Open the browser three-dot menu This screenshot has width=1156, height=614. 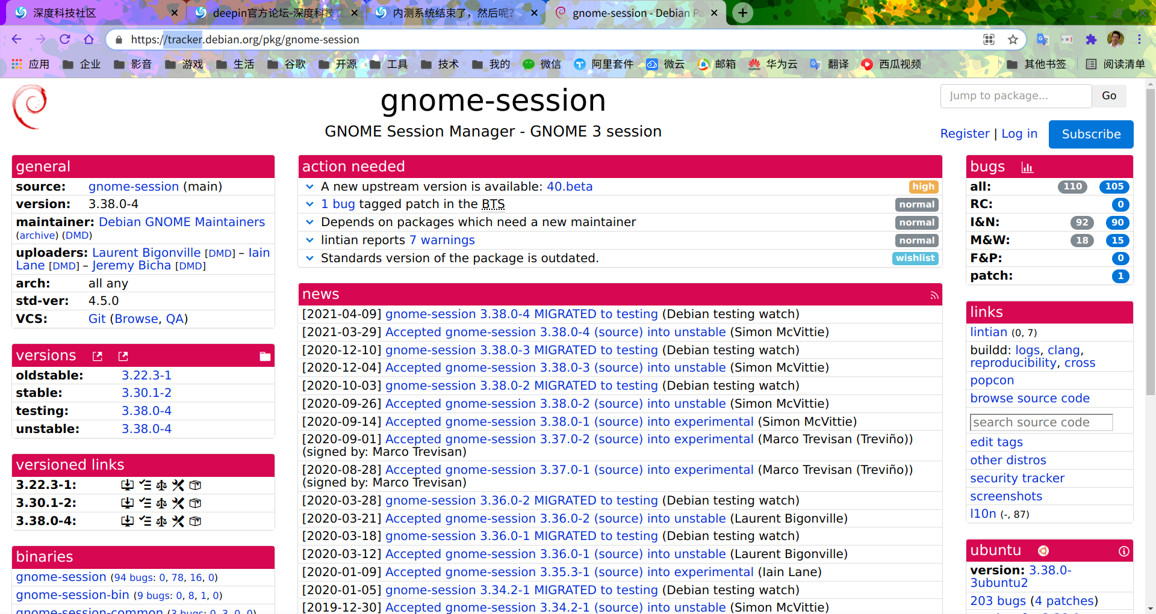(1139, 39)
